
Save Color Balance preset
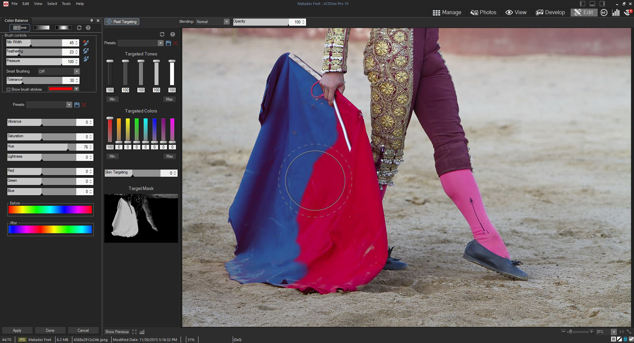coord(77,105)
